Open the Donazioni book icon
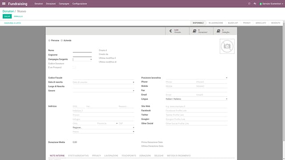 [x=195, y=31]
